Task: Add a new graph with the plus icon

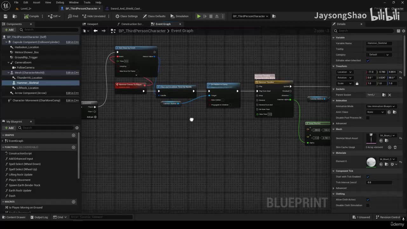Action: pyautogui.click(x=73, y=135)
